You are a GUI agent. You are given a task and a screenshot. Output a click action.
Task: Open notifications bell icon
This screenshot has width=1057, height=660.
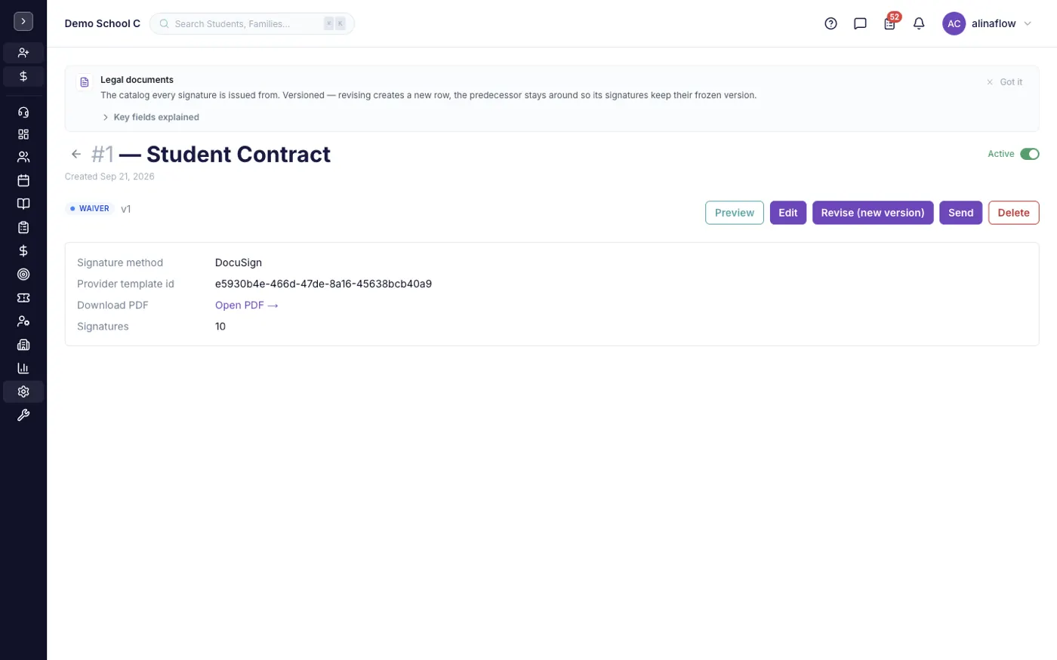(x=919, y=23)
